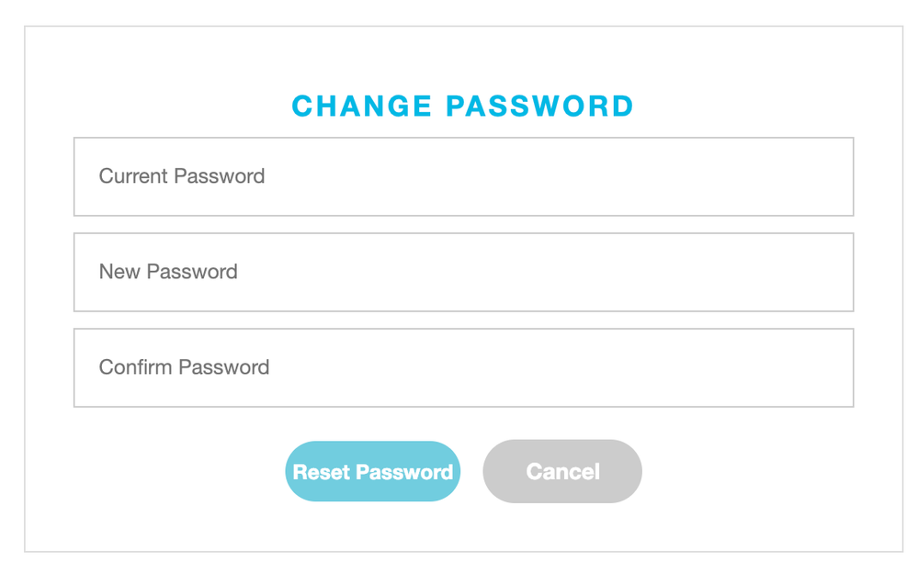Select the first password field
Image resolution: width=918 pixels, height=562 pixels.
(463, 176)
